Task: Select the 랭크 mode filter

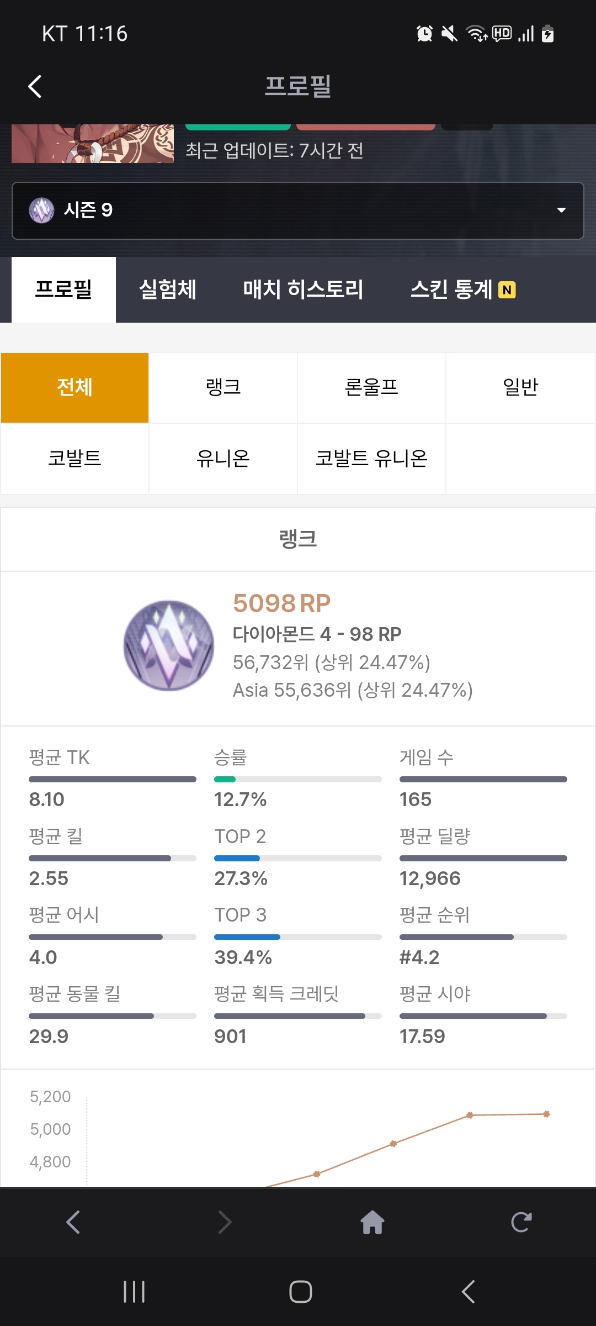Action: coord(223,387)
